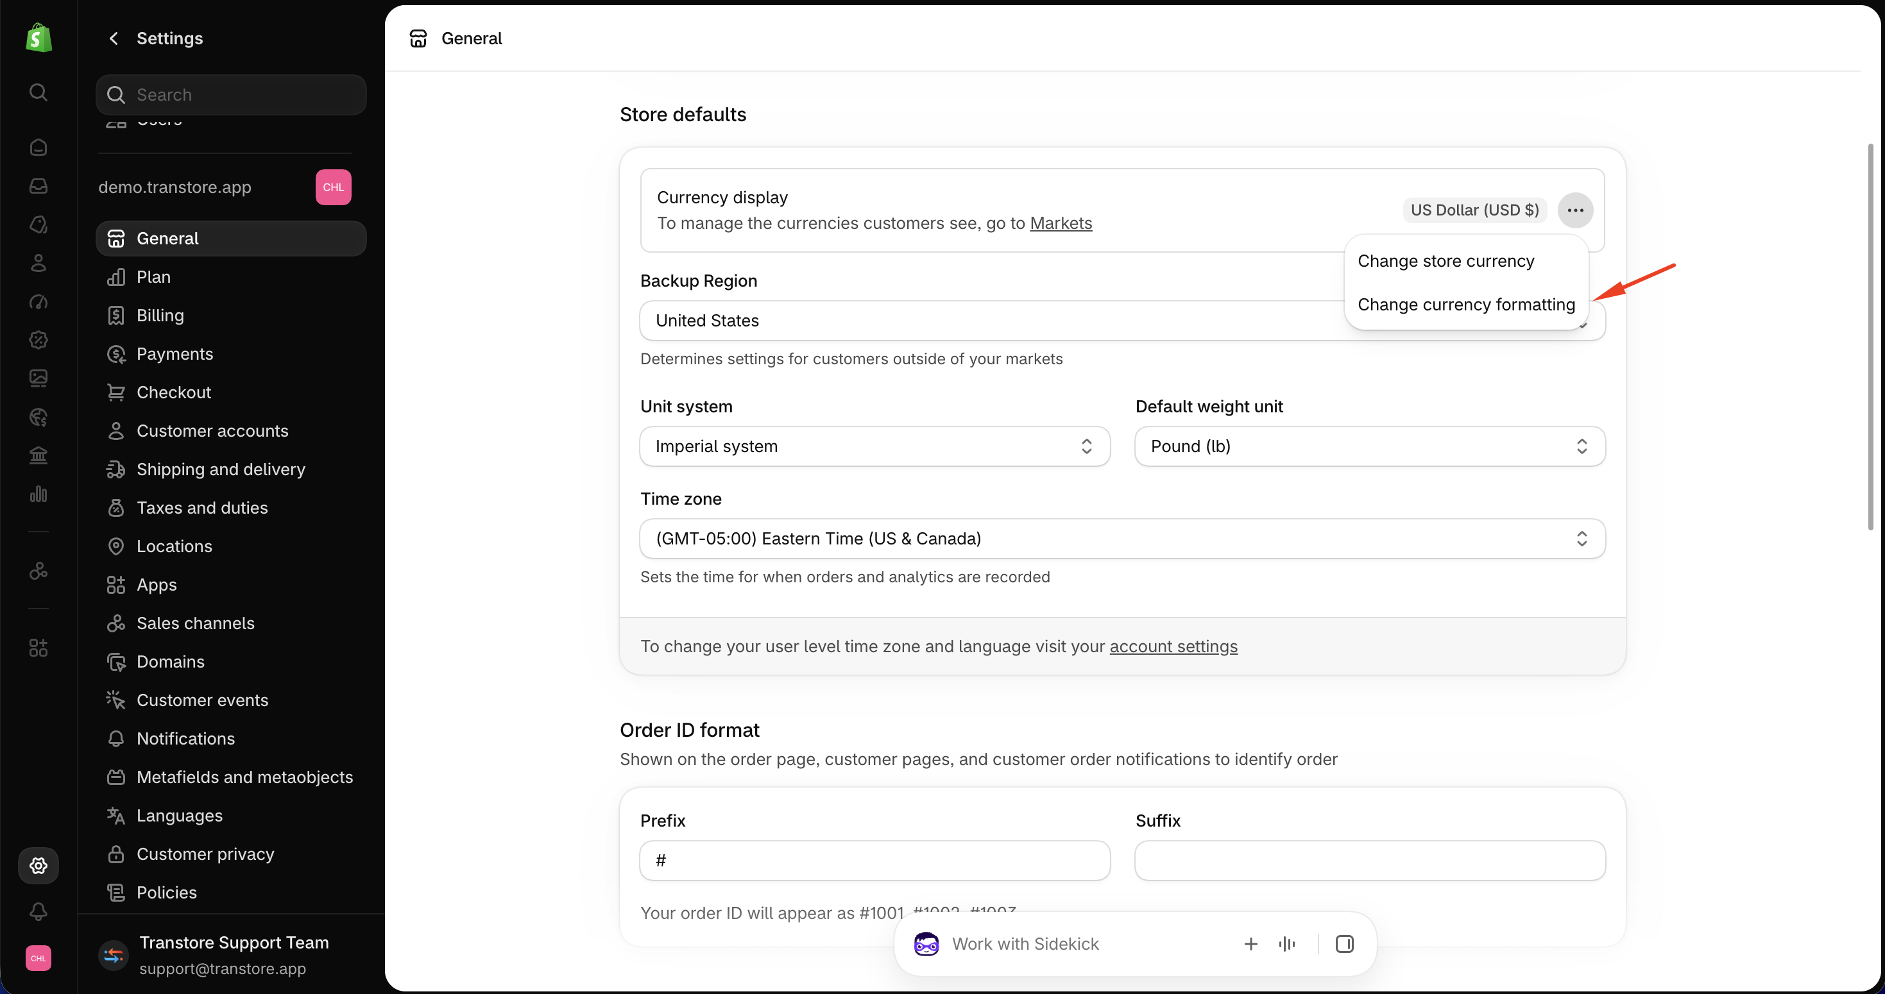Click the Order ID Prefix field
Screen dimensions: 1885x994
(x=874, y=860)
